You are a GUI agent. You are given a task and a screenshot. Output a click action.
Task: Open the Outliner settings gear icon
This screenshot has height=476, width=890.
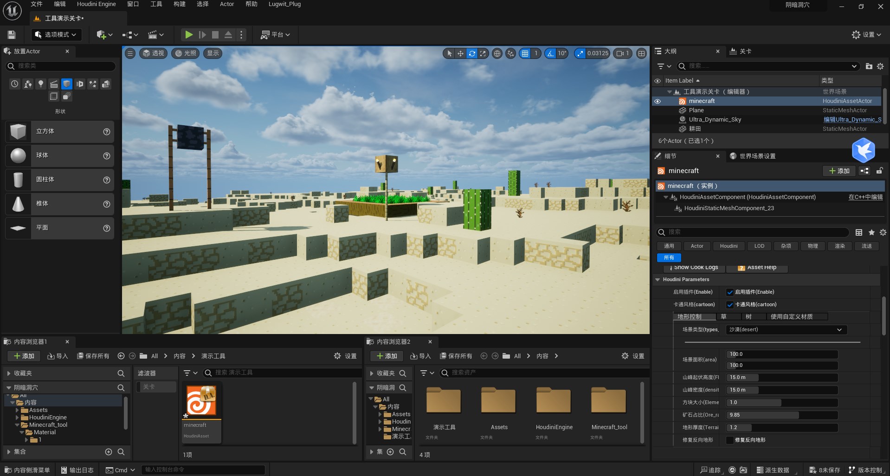(x=880, y=66)
